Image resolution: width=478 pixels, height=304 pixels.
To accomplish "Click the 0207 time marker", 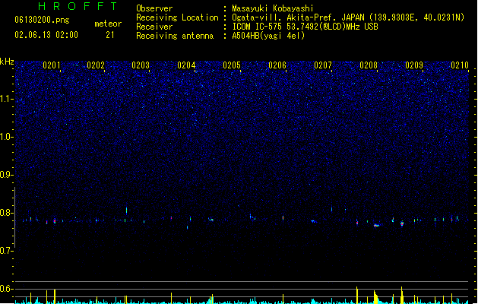I will click(x=323, y=65).
